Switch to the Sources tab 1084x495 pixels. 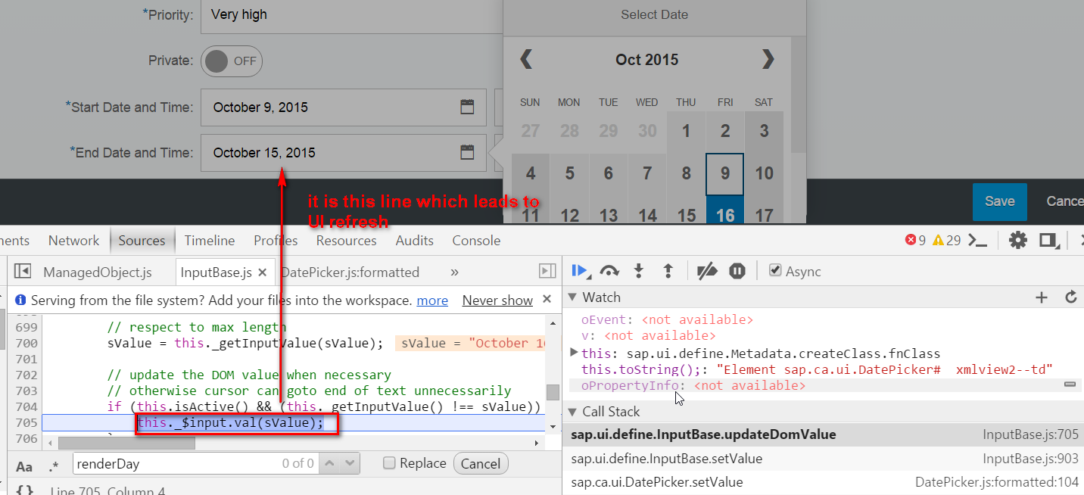click(142, 241)
